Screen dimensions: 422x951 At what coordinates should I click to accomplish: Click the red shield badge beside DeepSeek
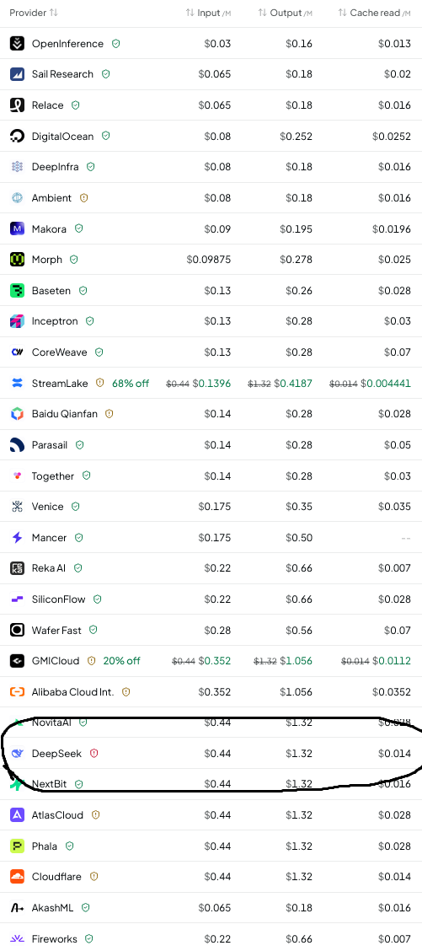(94, 753)
